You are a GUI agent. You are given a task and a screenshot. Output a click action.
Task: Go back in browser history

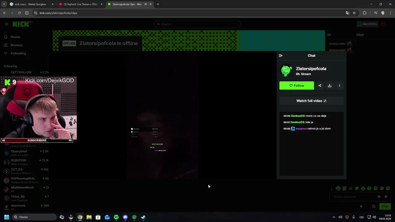(4, 13)
